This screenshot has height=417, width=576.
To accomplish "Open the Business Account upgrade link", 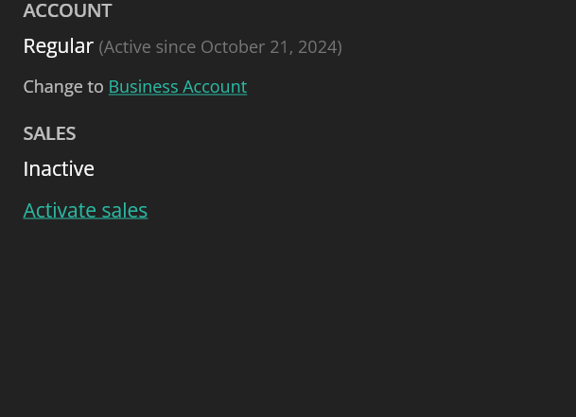I will click(177, 86).
